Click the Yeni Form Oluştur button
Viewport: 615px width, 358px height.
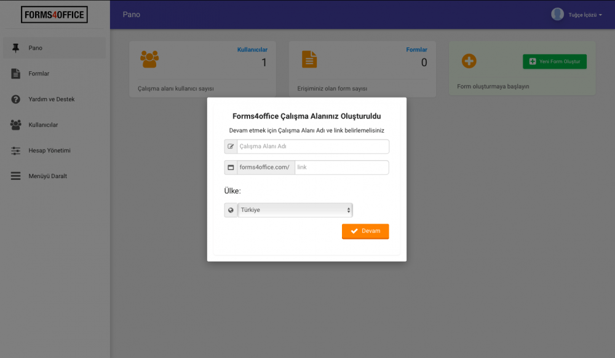pos(555,61)
